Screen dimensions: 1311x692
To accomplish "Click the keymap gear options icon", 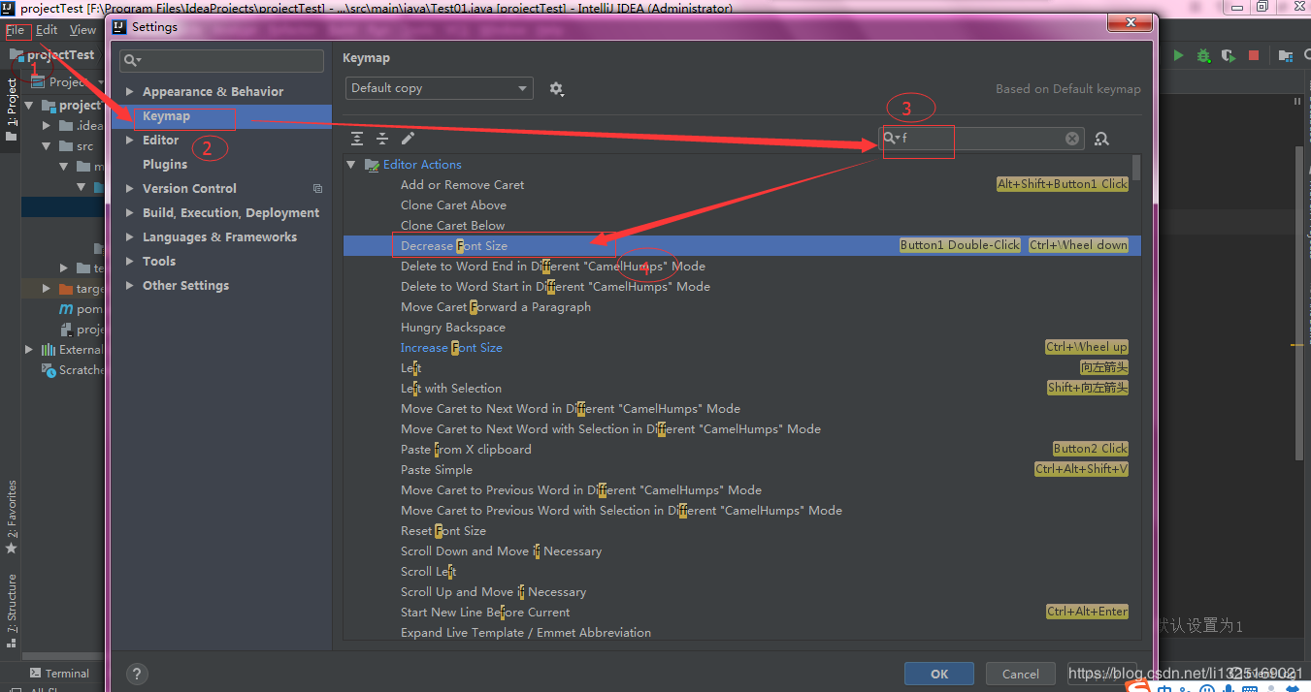I will (x=556, y=88).
